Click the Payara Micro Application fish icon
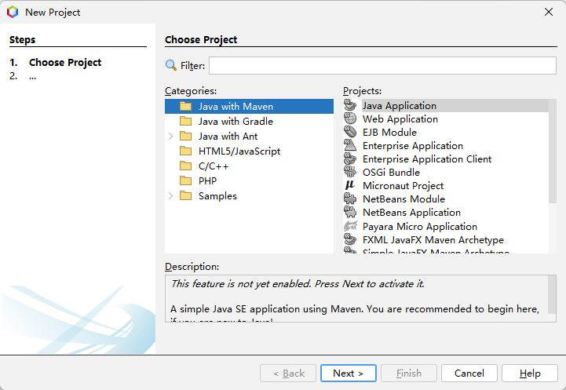Screen dimensions: 566x390 [350, 226]
